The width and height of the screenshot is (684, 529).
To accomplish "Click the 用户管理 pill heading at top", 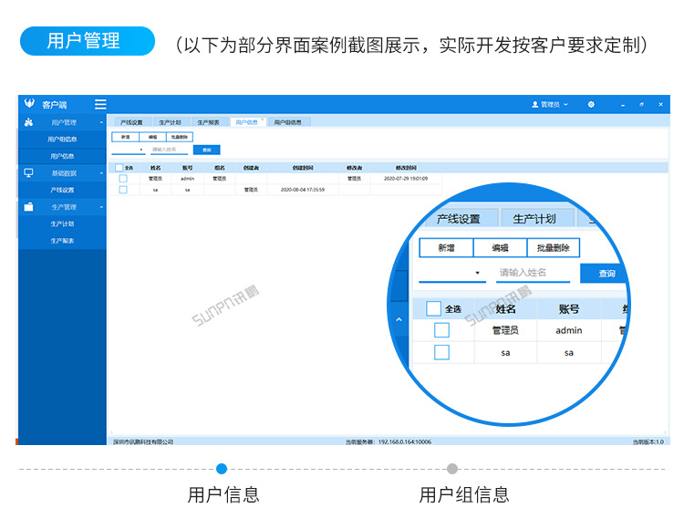I will pos(88,41).
